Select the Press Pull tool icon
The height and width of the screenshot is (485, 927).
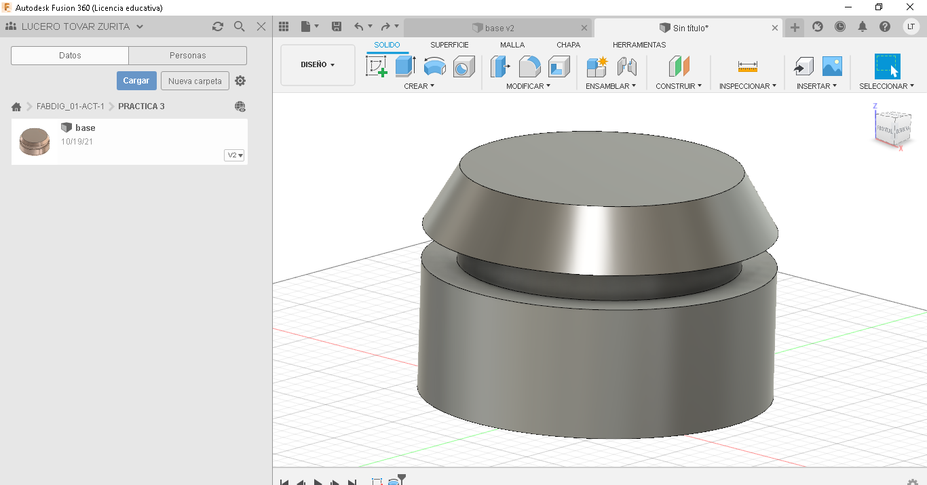[500, 66]
